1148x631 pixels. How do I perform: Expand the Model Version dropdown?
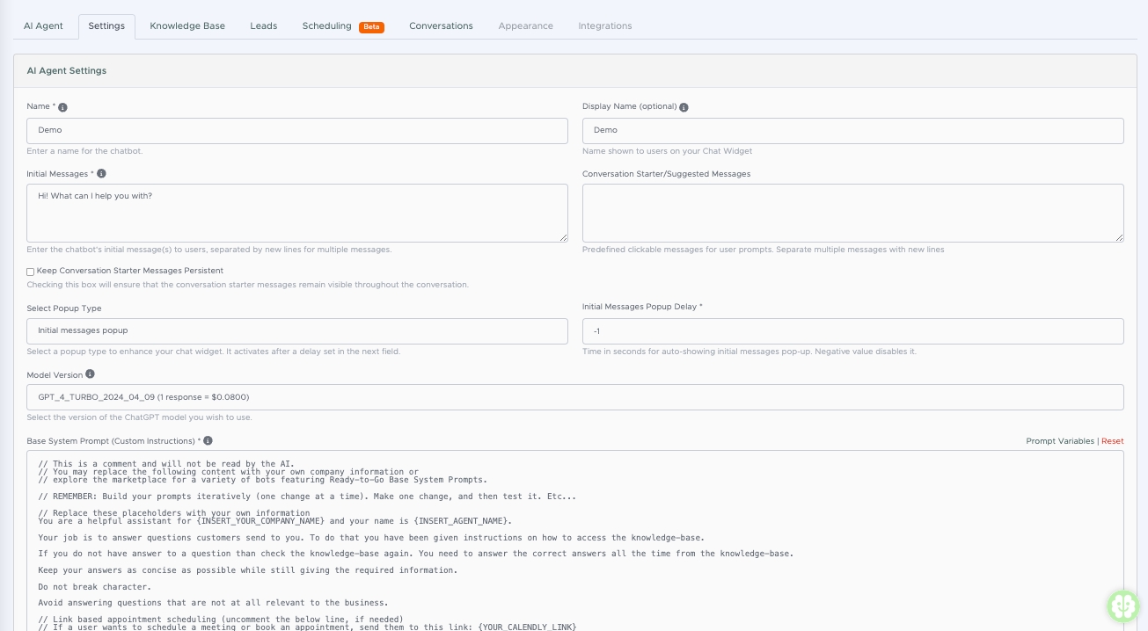pyautogui.click(x=574, y=397)
